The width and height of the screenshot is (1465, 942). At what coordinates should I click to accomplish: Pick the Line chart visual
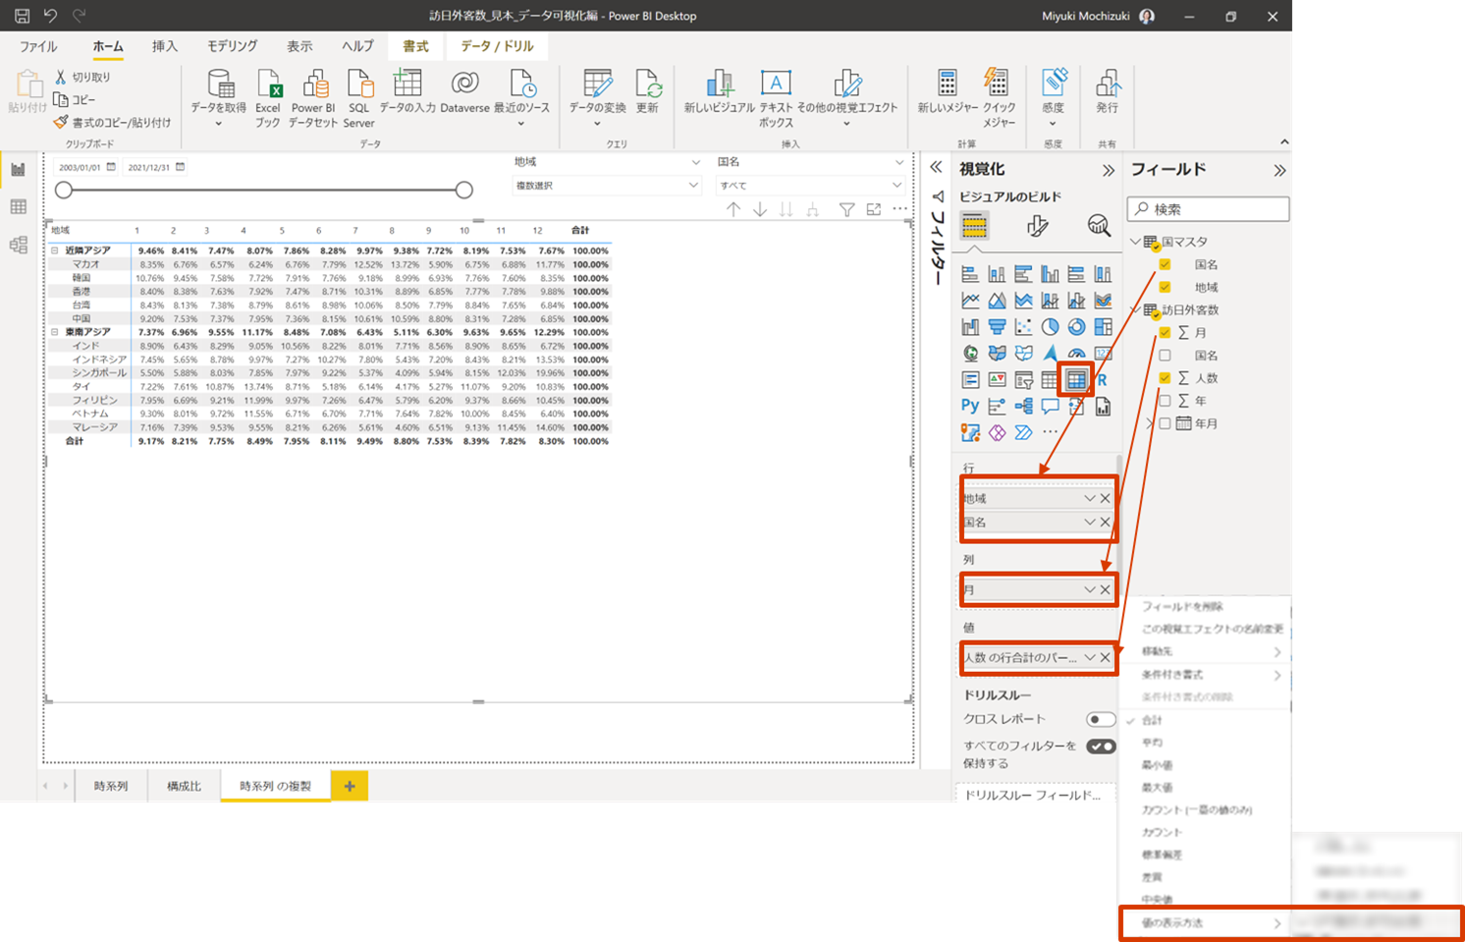click(970, 301)
